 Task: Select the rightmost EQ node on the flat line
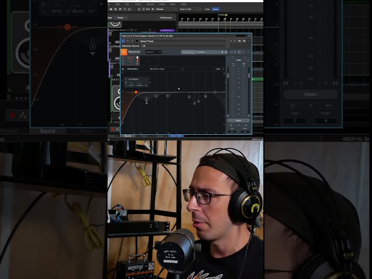(x=215, y=92)
